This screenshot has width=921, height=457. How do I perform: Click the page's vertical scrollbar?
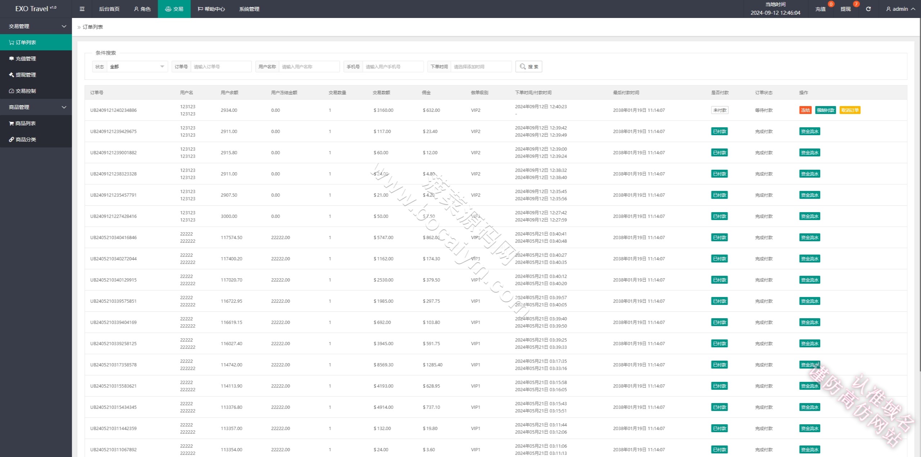pyautogui.click(x=920, y=194)
